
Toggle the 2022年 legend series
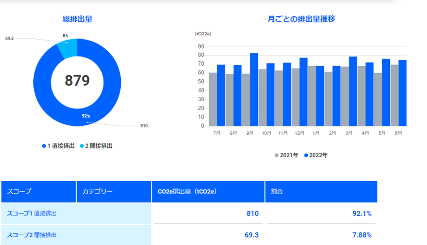316,155
